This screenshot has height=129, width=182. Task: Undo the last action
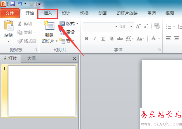click(x=20, y=4)
